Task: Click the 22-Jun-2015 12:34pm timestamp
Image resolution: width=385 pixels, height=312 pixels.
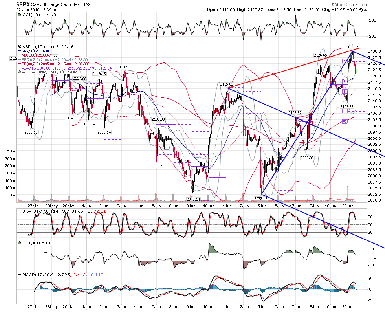Action: click(37, 10)
